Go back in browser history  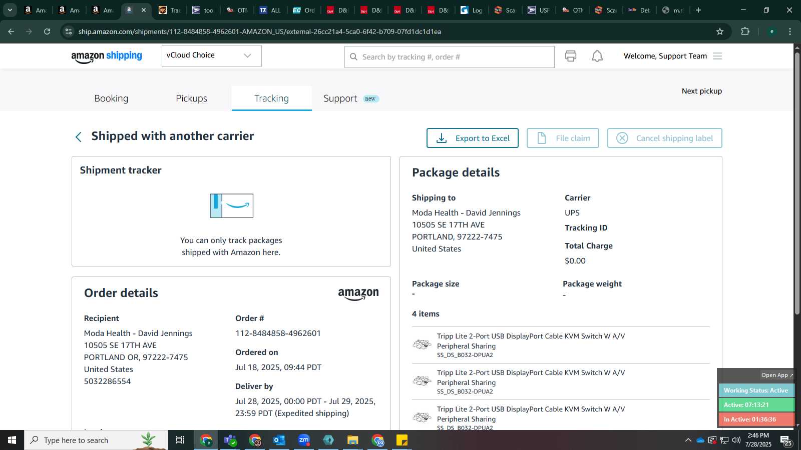[x=11, y=31]
